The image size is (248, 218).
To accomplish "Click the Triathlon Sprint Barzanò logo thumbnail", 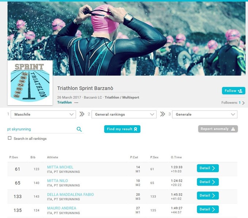I will (x=30, y=83).
